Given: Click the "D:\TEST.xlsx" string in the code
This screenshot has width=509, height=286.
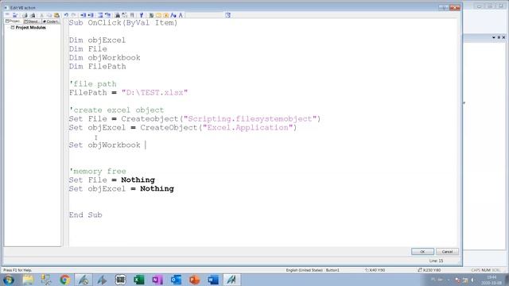Looking at the screenshot, I should point(154,93).
